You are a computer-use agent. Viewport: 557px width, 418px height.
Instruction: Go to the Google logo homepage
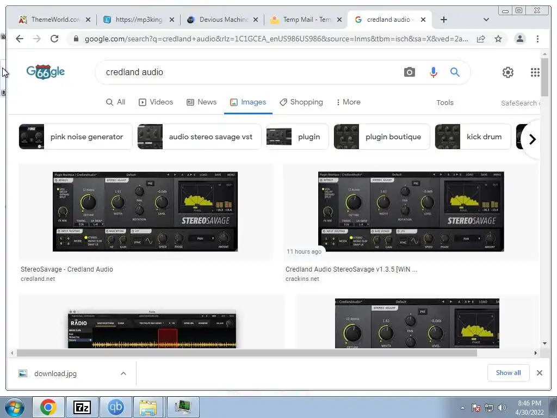coord(46,72)
